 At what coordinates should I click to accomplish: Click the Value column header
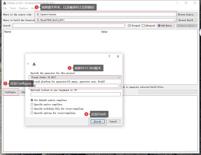(104, 32)
